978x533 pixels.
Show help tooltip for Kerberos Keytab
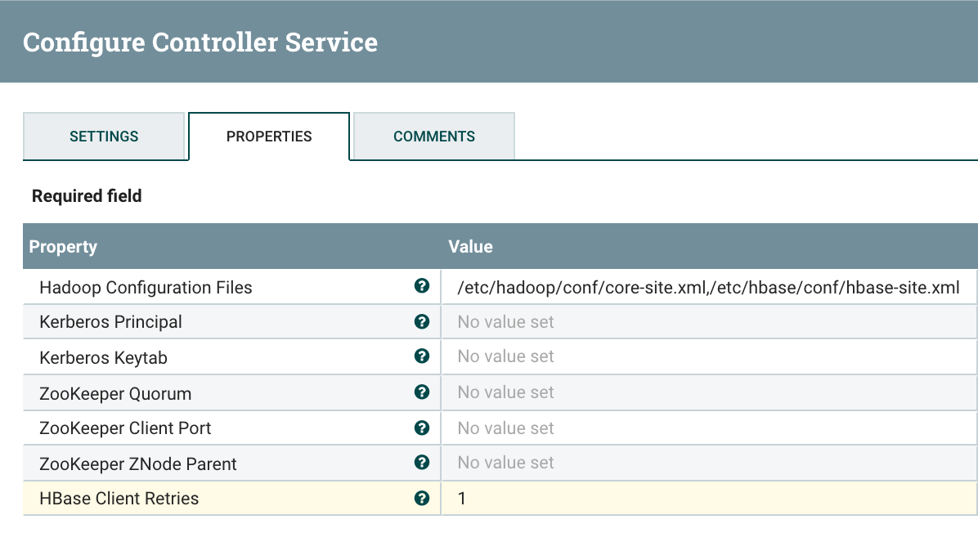(x=422, y=356)
